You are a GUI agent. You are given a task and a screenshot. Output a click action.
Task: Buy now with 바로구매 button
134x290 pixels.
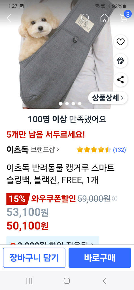(100, 258)
